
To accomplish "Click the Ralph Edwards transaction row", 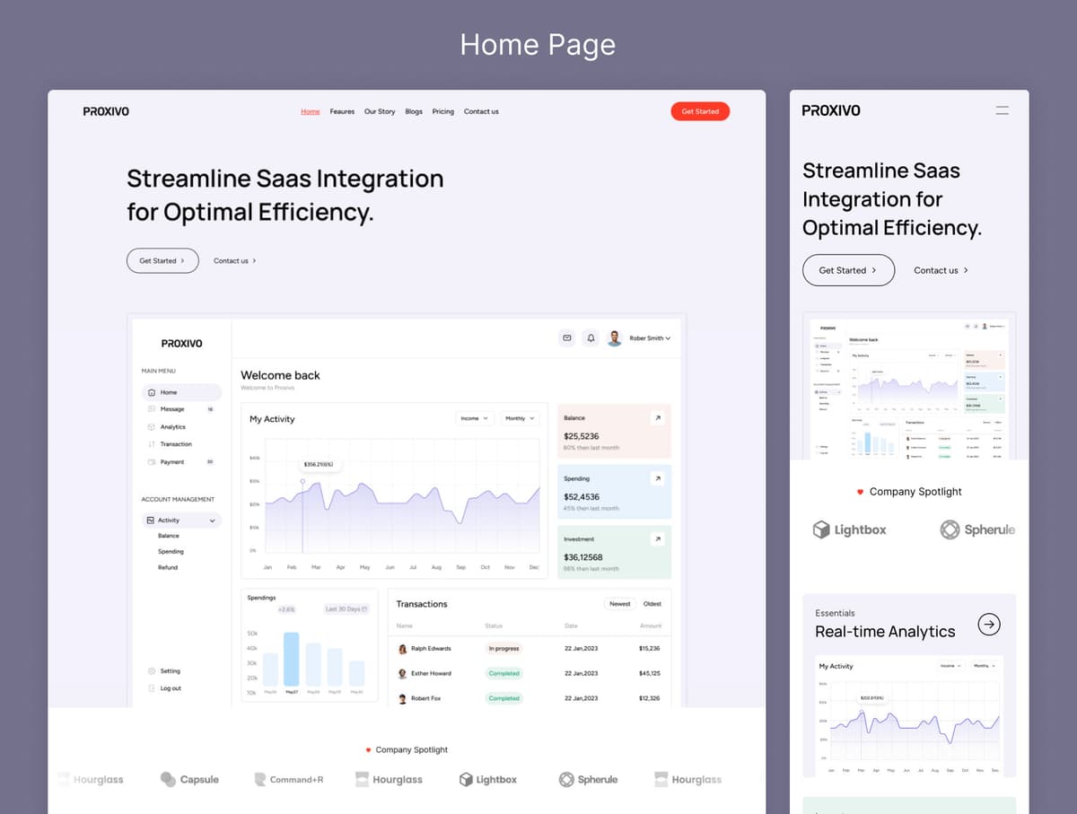I will tap(530, 648).
